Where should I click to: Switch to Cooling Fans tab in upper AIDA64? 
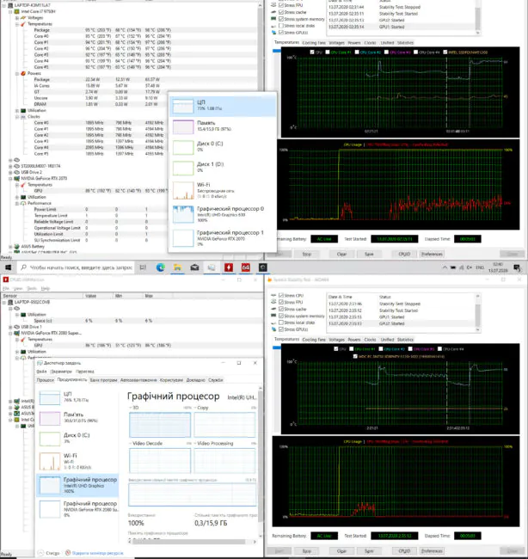coord(314,43)
